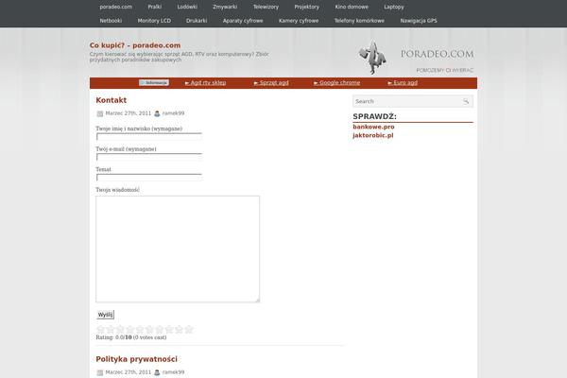The height and width of the screenshot is (378, 567).
Task: Click the Informacja ad badge
Action: (x=154, y=83)
